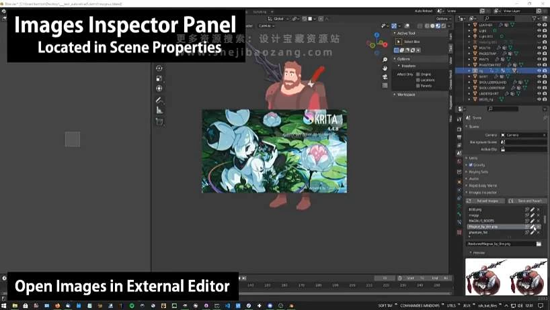This screenshot has height=310, width=550.
Task: Hide the MOUTH object using its eye icon
Action: coord(539,48)
